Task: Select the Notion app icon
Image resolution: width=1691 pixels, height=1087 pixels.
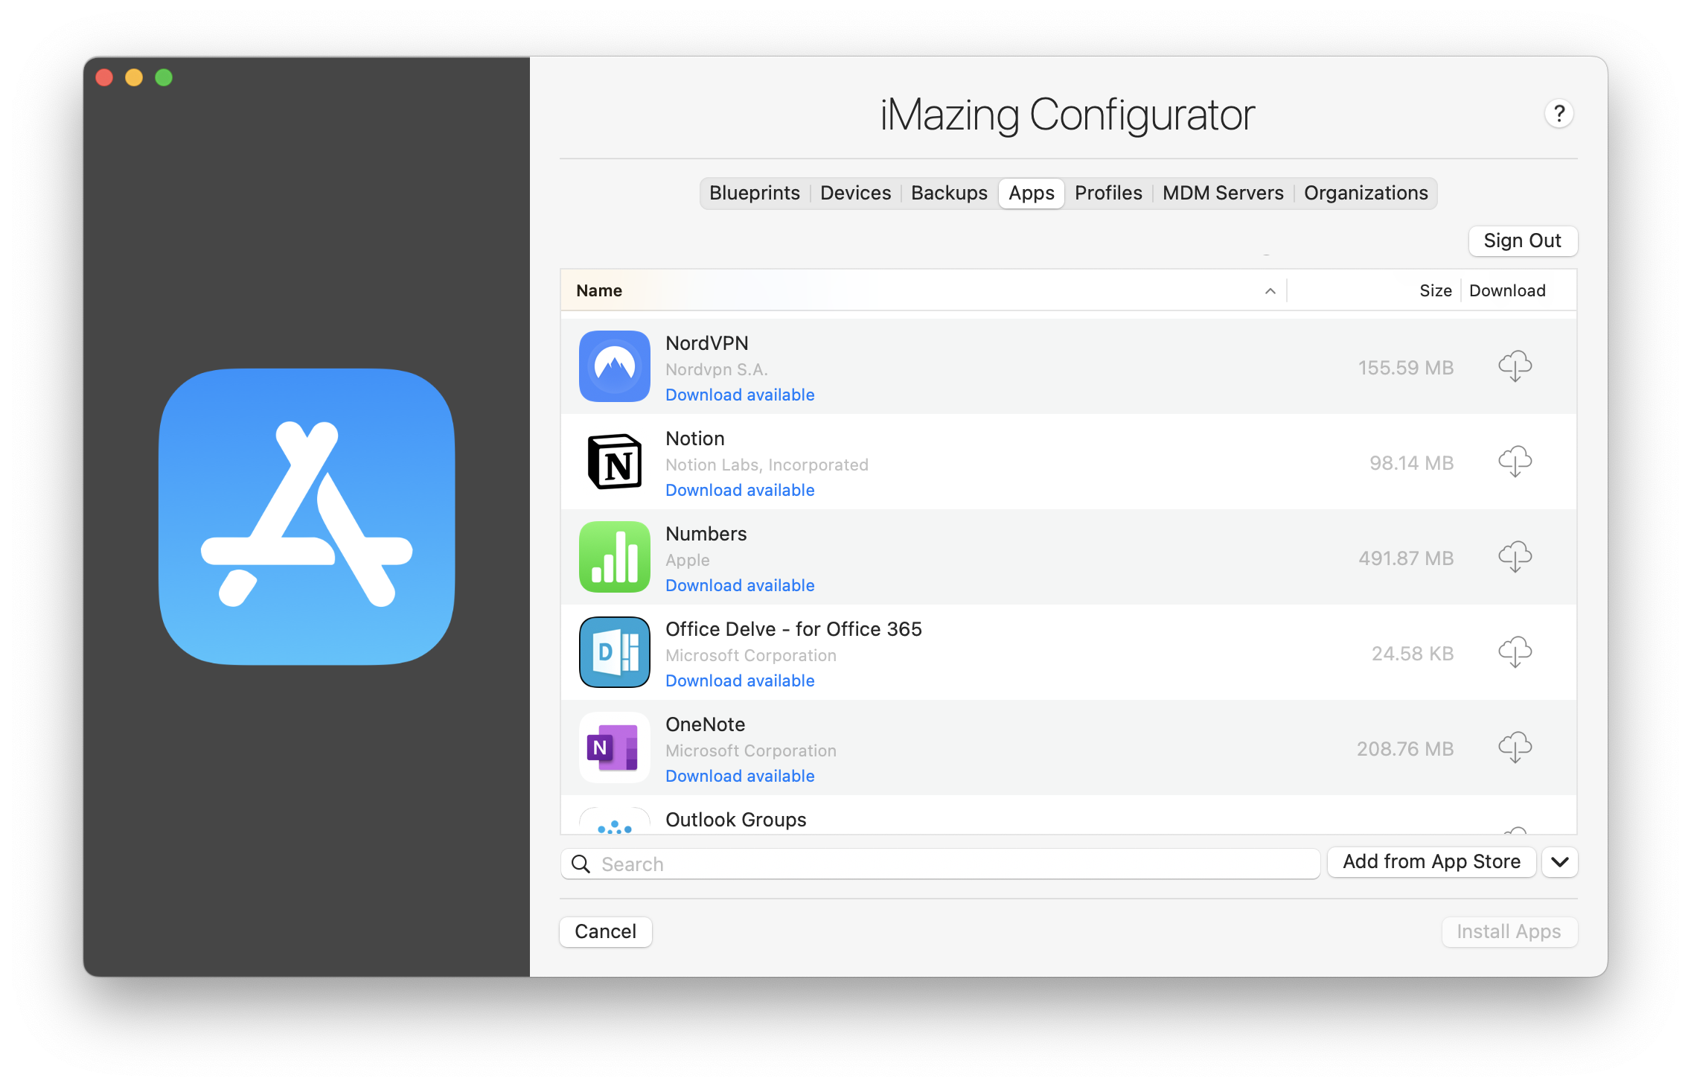Action: click(x=615, y=462)
